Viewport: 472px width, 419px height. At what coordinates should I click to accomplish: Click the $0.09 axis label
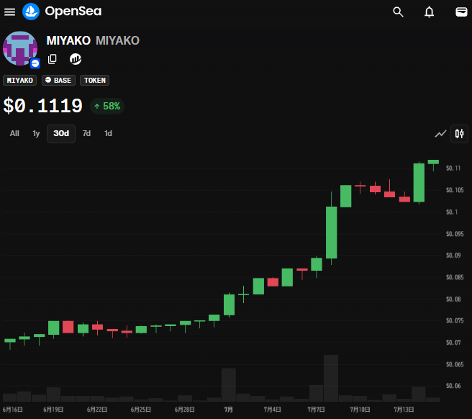point(453,256)
